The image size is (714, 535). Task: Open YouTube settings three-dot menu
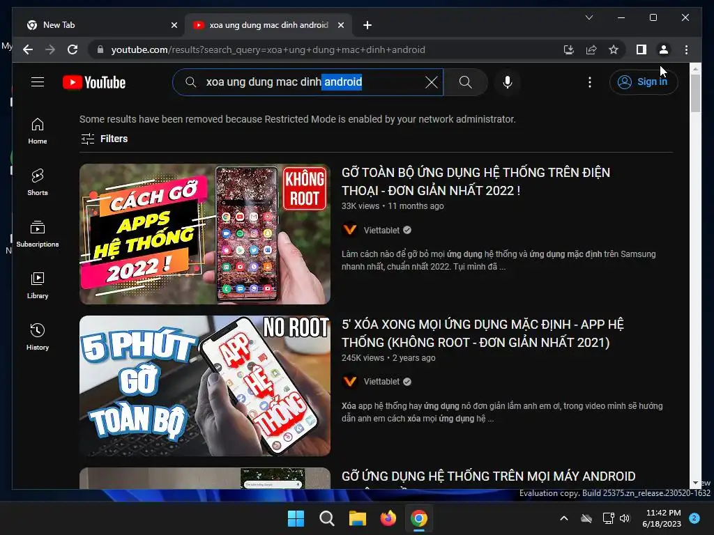590,82
